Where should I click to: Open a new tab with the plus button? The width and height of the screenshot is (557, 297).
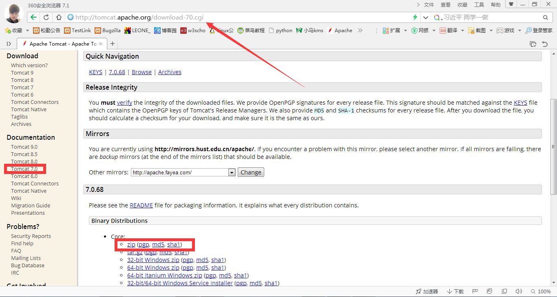point(113,44)
